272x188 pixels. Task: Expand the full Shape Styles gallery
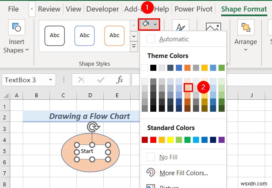coord(134,46)
